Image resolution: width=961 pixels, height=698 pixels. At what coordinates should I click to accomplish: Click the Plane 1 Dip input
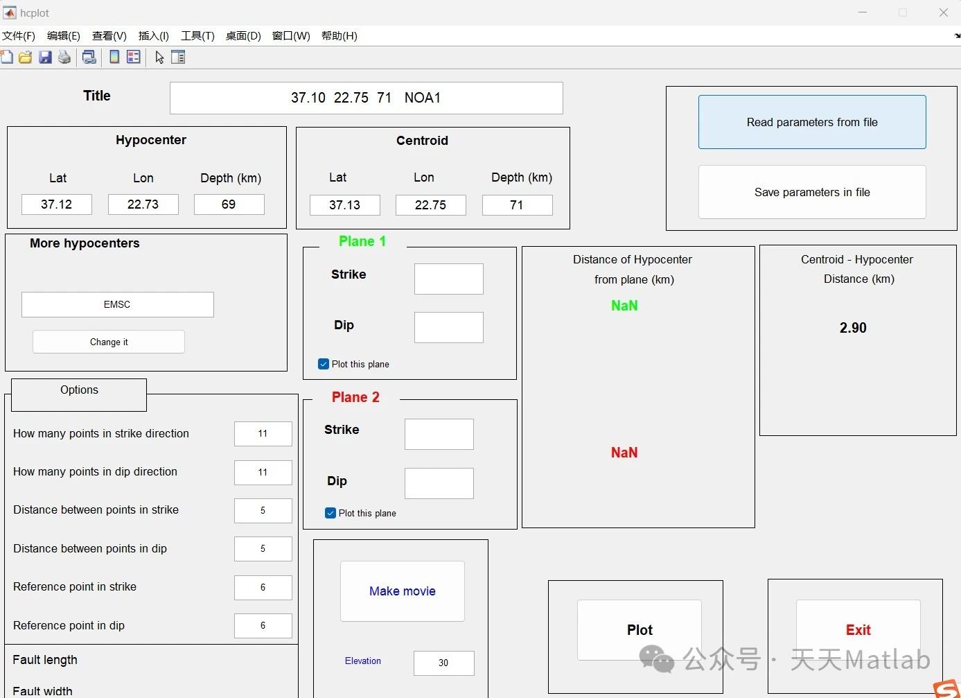click(x=449, y=327)
